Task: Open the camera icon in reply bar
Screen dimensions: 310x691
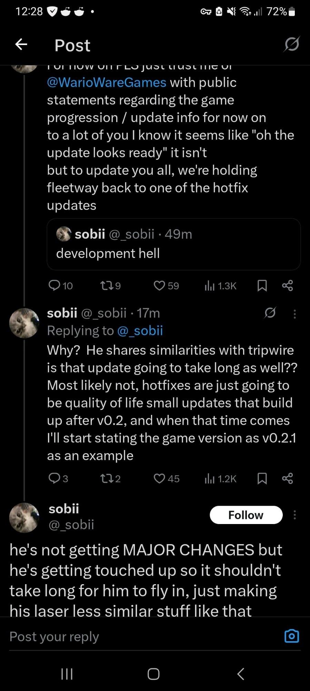Action: [291, 636]
